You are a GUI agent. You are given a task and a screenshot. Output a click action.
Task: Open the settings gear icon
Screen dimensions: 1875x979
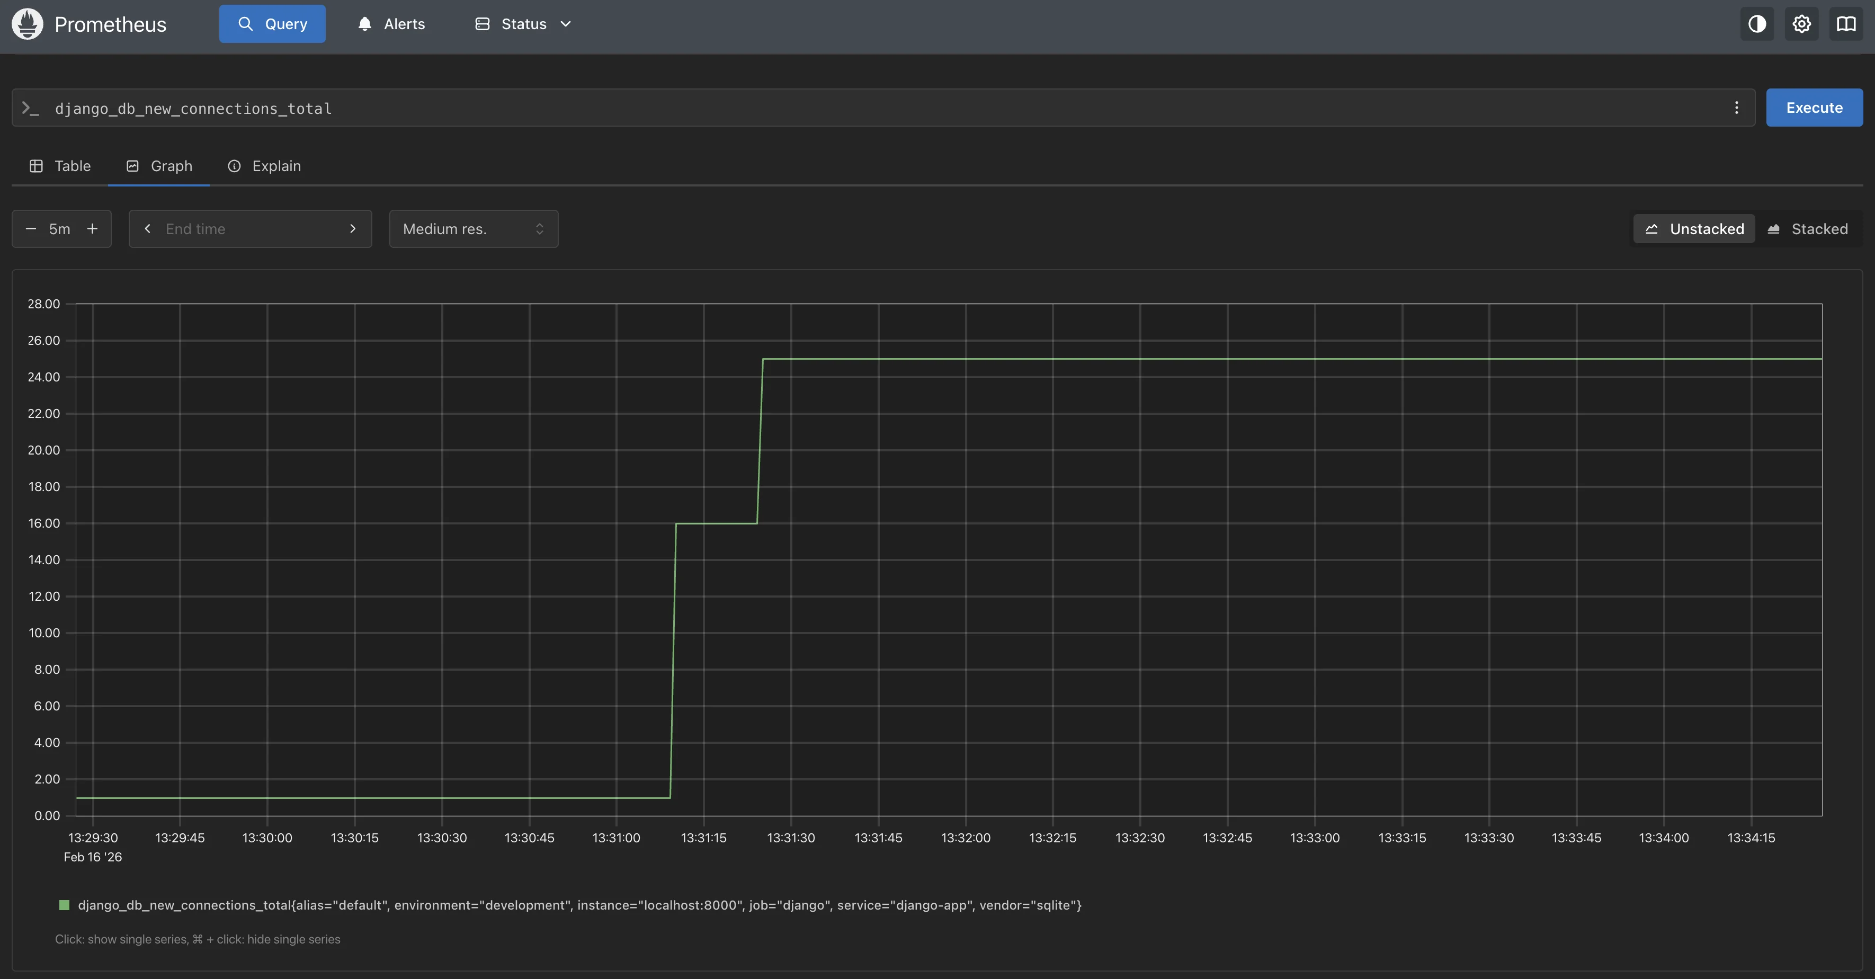1801,24
